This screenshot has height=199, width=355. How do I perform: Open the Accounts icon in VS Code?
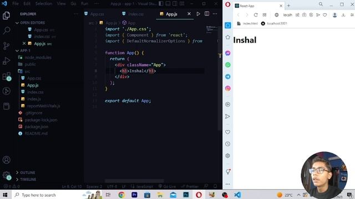click(x=6, y=160)
